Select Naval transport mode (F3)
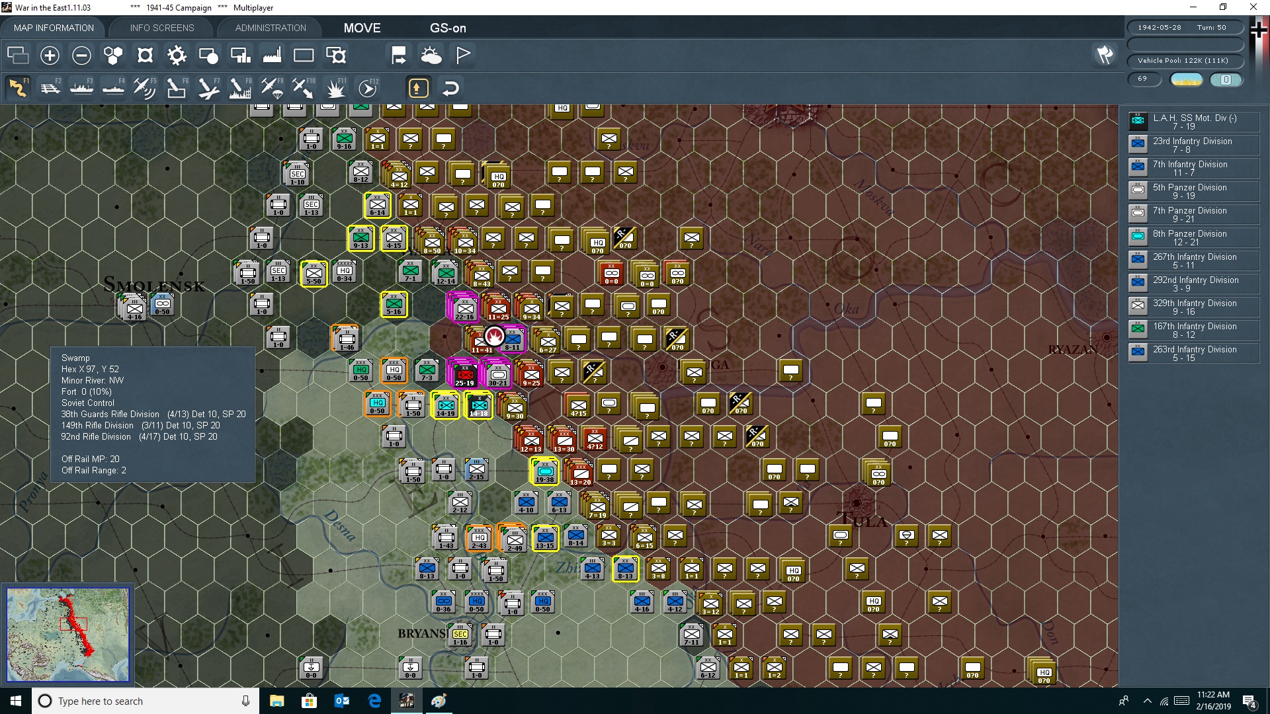The height and width of the screenshot is (714, 1270). click(x=81, y=88)
